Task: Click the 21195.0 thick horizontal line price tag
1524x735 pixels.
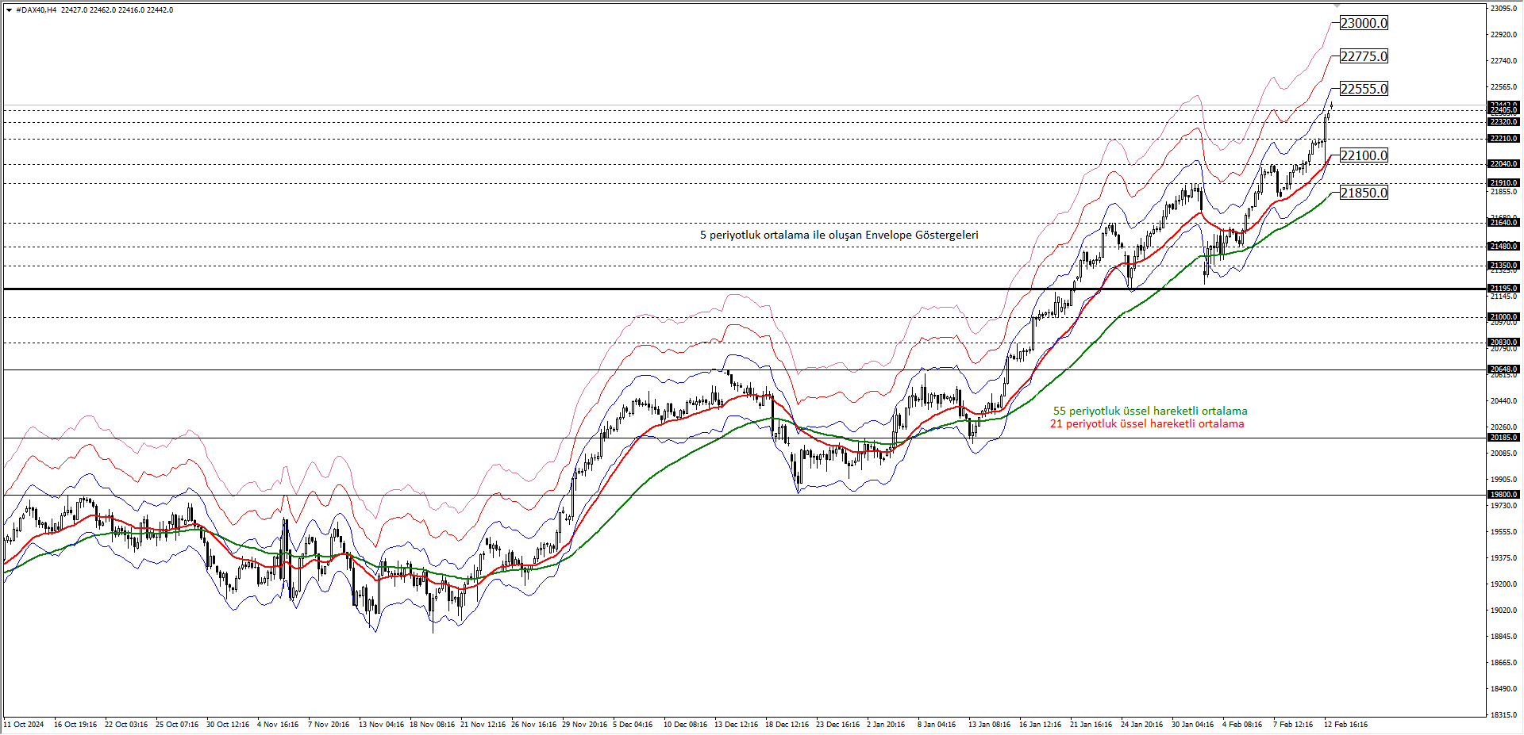Action: point(1503,289)
